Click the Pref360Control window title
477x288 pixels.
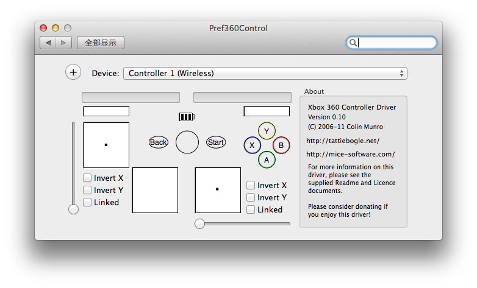[x=238, y=28]
